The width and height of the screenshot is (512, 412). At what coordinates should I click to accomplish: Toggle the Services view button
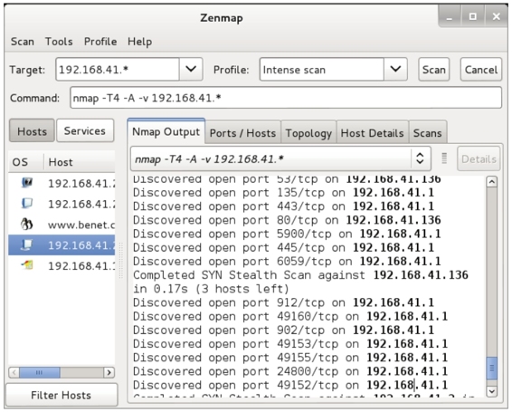click(85, 130)
